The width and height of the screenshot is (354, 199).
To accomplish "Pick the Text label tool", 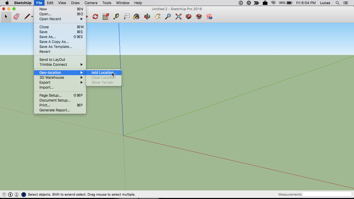I will pyautogui.click(x=126, y=17).
